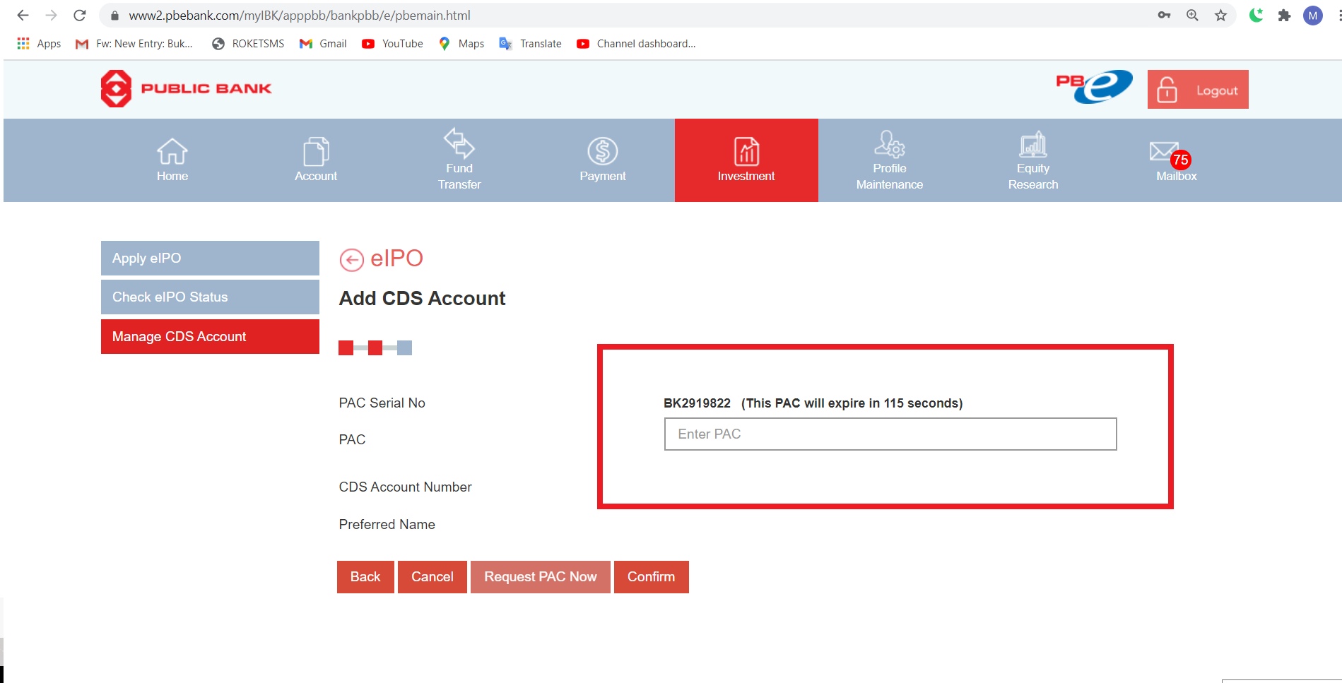Viewport: 1342px width, 683px height.
Task: Click the eIPO back arrow icon
Action: (x=351, y=260)
